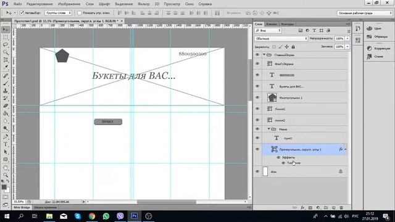
Task: Select the Clone Stamp tool
Action: [6, 91]
